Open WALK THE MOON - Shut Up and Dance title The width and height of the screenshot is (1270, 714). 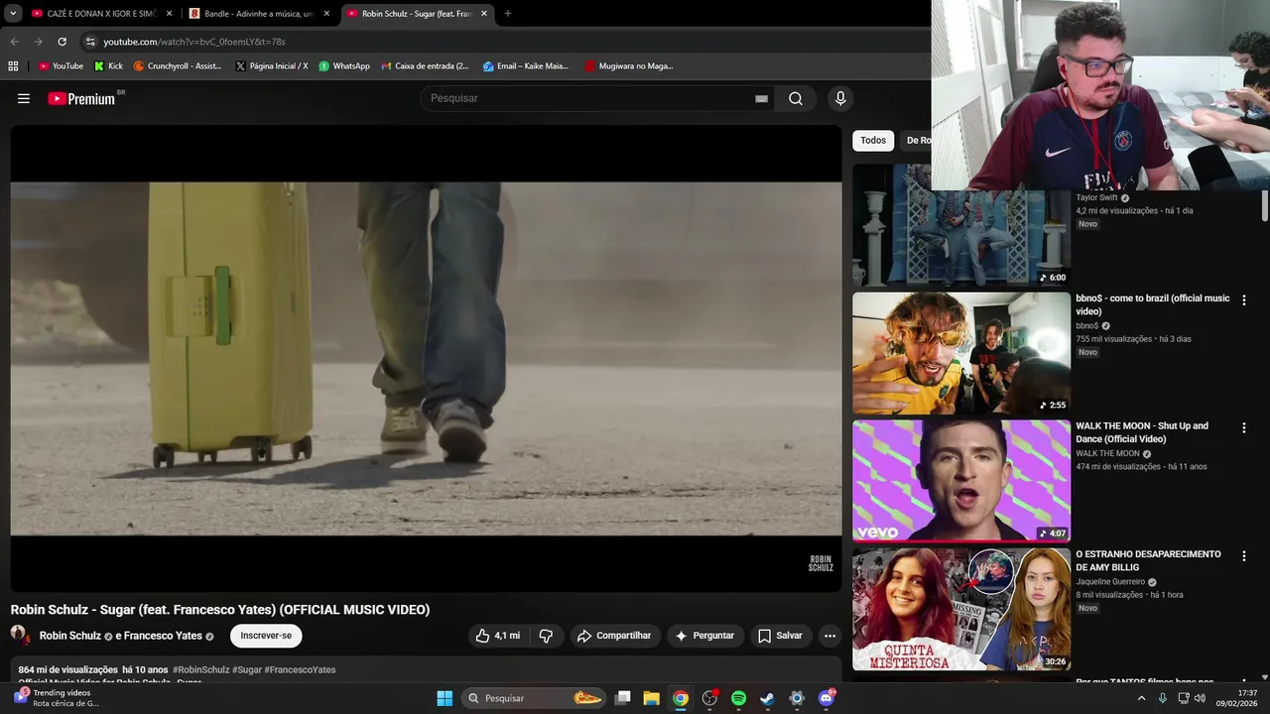[1142, 432]
